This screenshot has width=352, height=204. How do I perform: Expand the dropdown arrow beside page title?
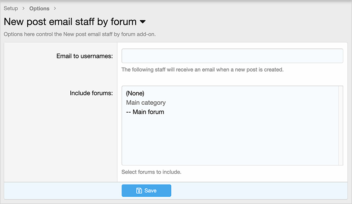143,22
